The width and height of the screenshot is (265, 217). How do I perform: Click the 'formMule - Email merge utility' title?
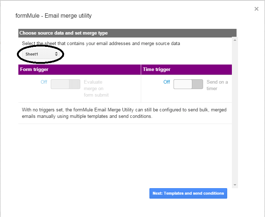tap(54, 16)
